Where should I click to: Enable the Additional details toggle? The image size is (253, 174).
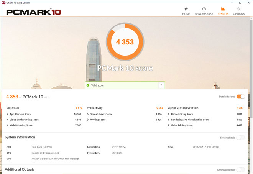pos(240,169)
